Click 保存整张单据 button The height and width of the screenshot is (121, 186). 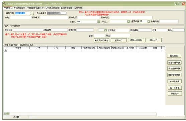174,69
